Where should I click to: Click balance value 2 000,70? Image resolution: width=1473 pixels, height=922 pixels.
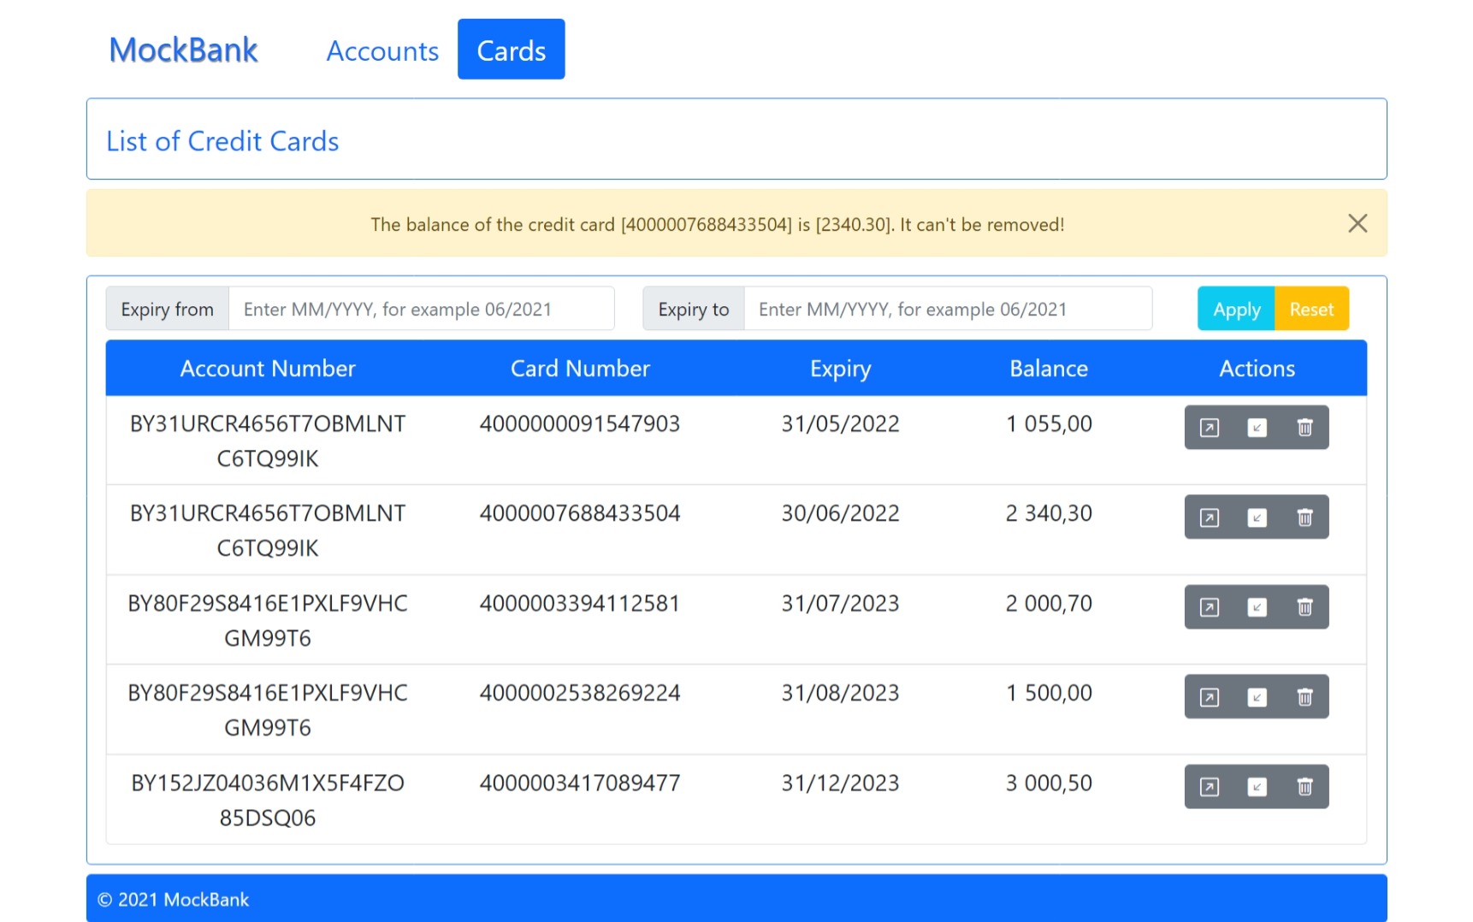(1049, 603)
